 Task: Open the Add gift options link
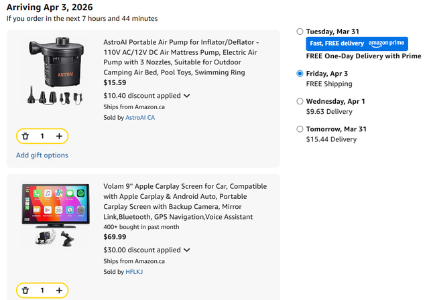[x=42, y=155]
